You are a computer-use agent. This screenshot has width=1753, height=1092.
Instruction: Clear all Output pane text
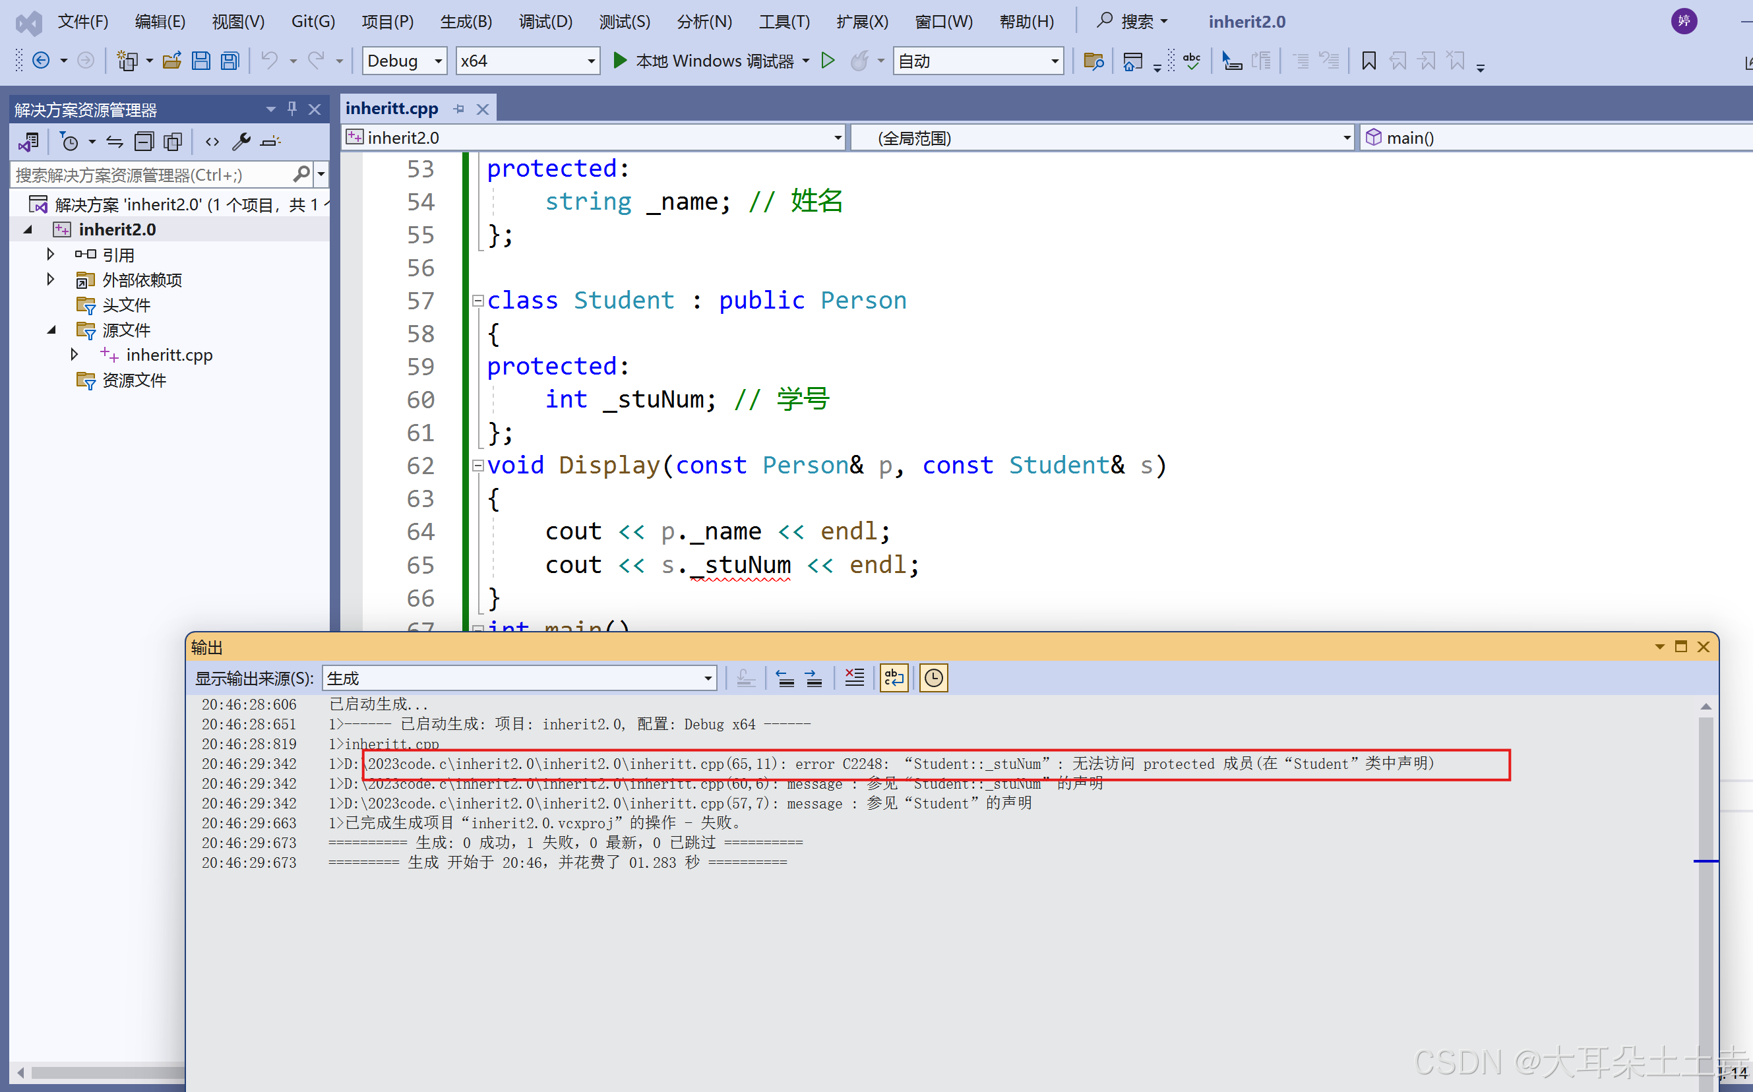[855, 678]
